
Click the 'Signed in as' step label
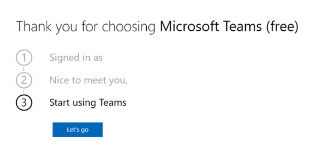76,58
